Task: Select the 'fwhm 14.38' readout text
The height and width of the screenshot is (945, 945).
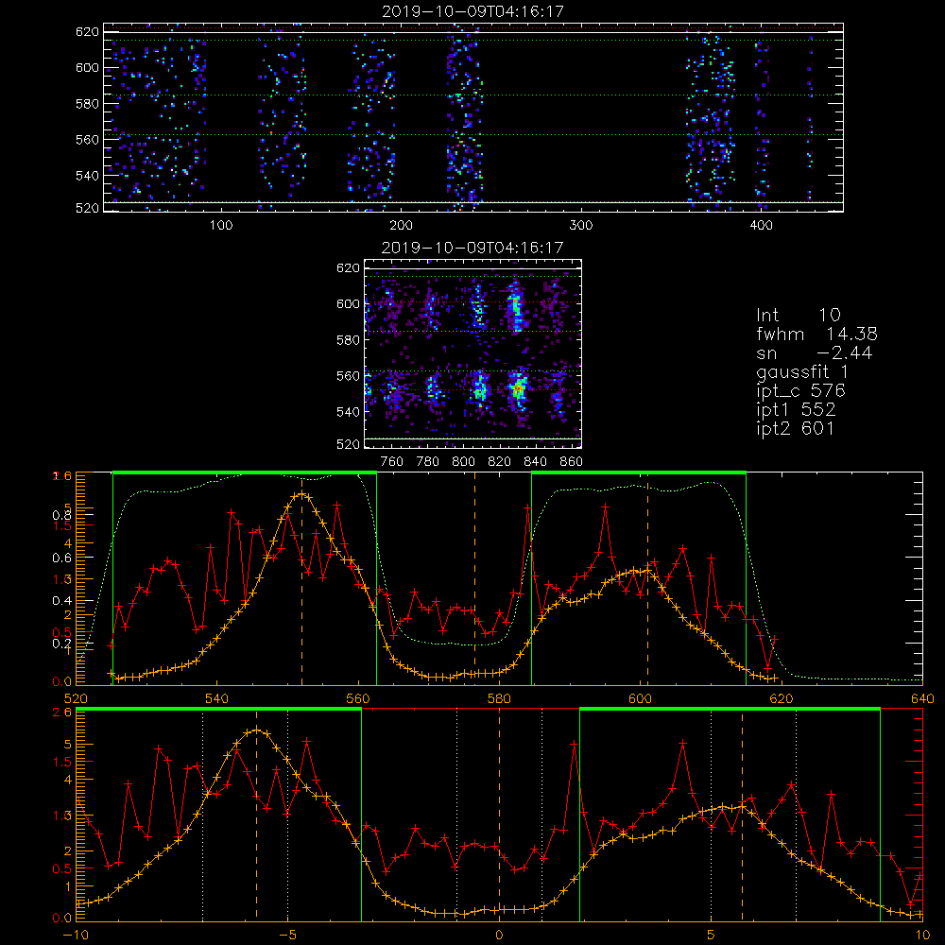Action: point(816,334)
